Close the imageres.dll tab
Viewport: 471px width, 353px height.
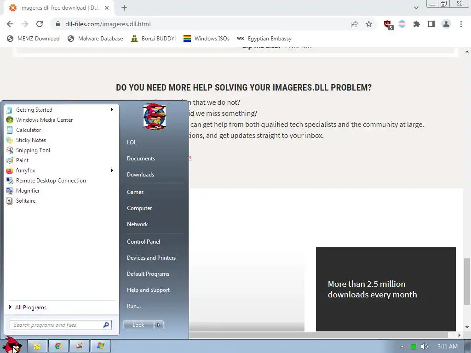tap(107, 8)
